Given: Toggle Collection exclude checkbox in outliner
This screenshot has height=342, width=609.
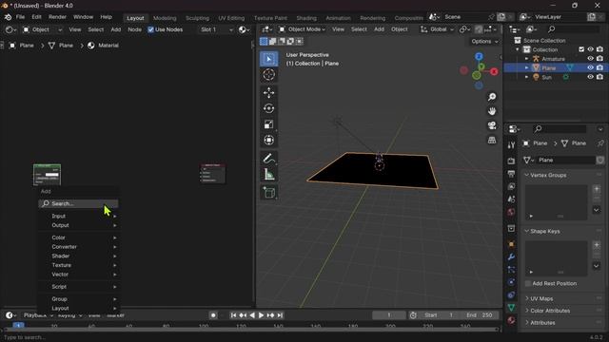Looking at the screenshot, I should 581,49.
